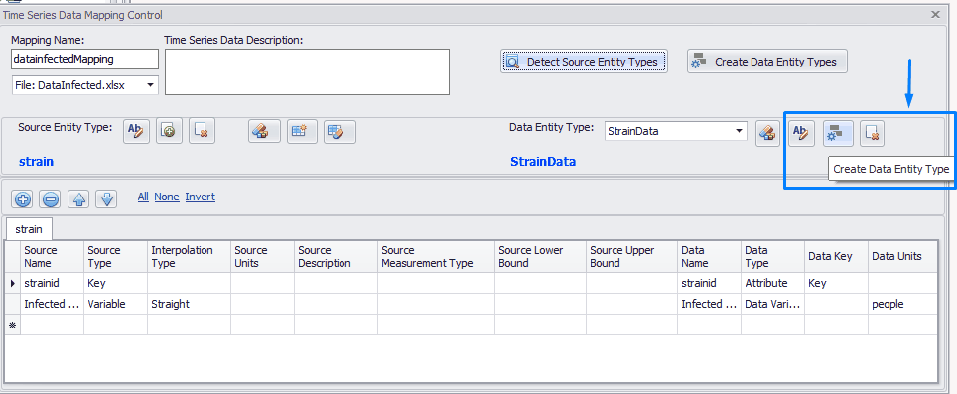Click the Detect Source Entity Types button
The width and height of the screenshot is (957, 394).
(584, 62)
